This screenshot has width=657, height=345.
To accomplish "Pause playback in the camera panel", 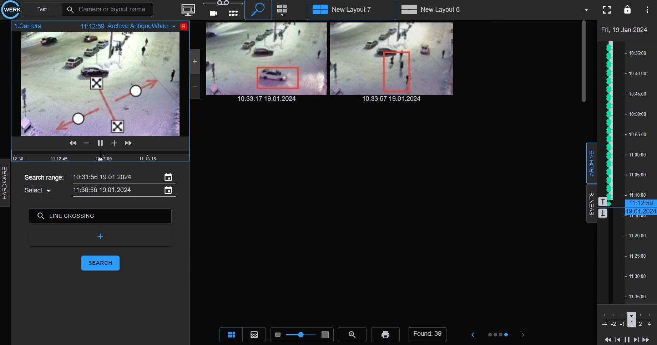I will click(100, 143).
